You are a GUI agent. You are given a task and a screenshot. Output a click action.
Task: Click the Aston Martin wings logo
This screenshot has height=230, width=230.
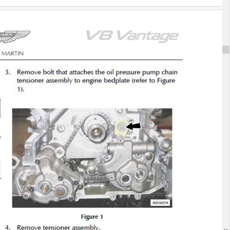[15, 37]
